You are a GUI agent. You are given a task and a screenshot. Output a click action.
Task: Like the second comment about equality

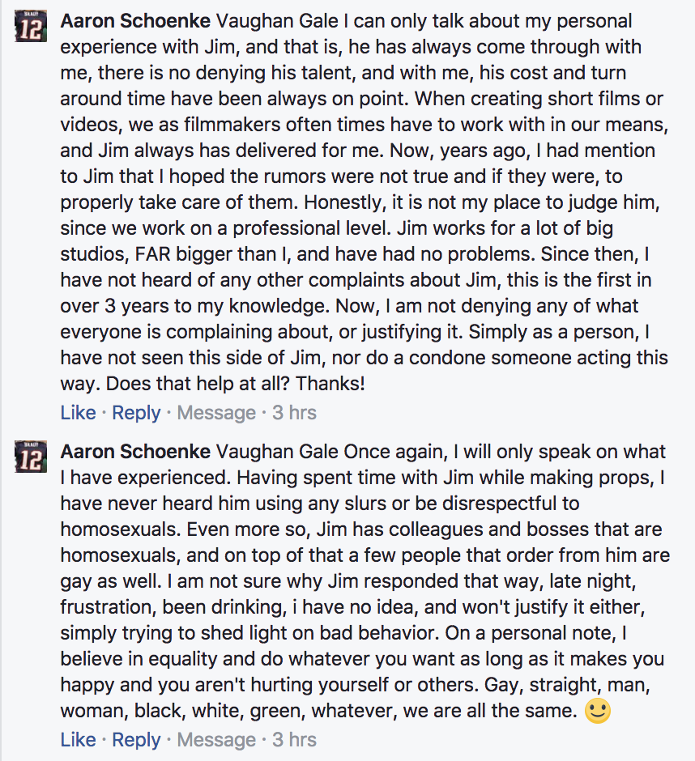[79, 740]
